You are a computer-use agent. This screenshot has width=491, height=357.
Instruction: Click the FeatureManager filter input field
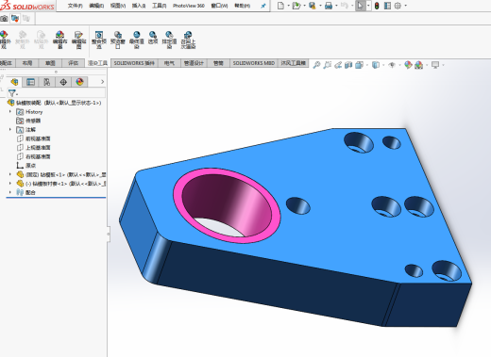(57, 93)
